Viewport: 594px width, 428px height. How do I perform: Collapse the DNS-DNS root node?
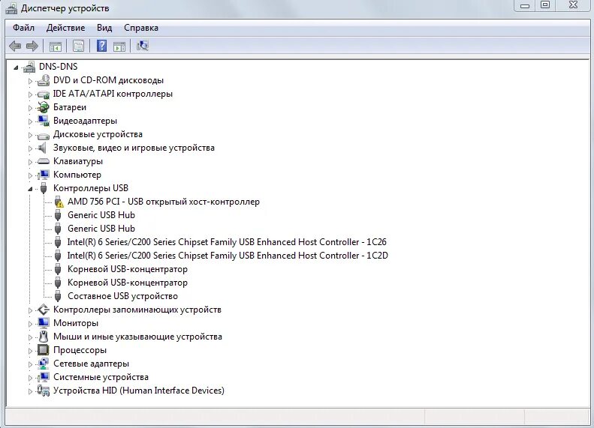pos(16,67)
